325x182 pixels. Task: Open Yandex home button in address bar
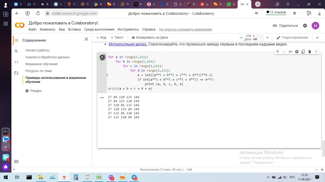coord(28,13)
